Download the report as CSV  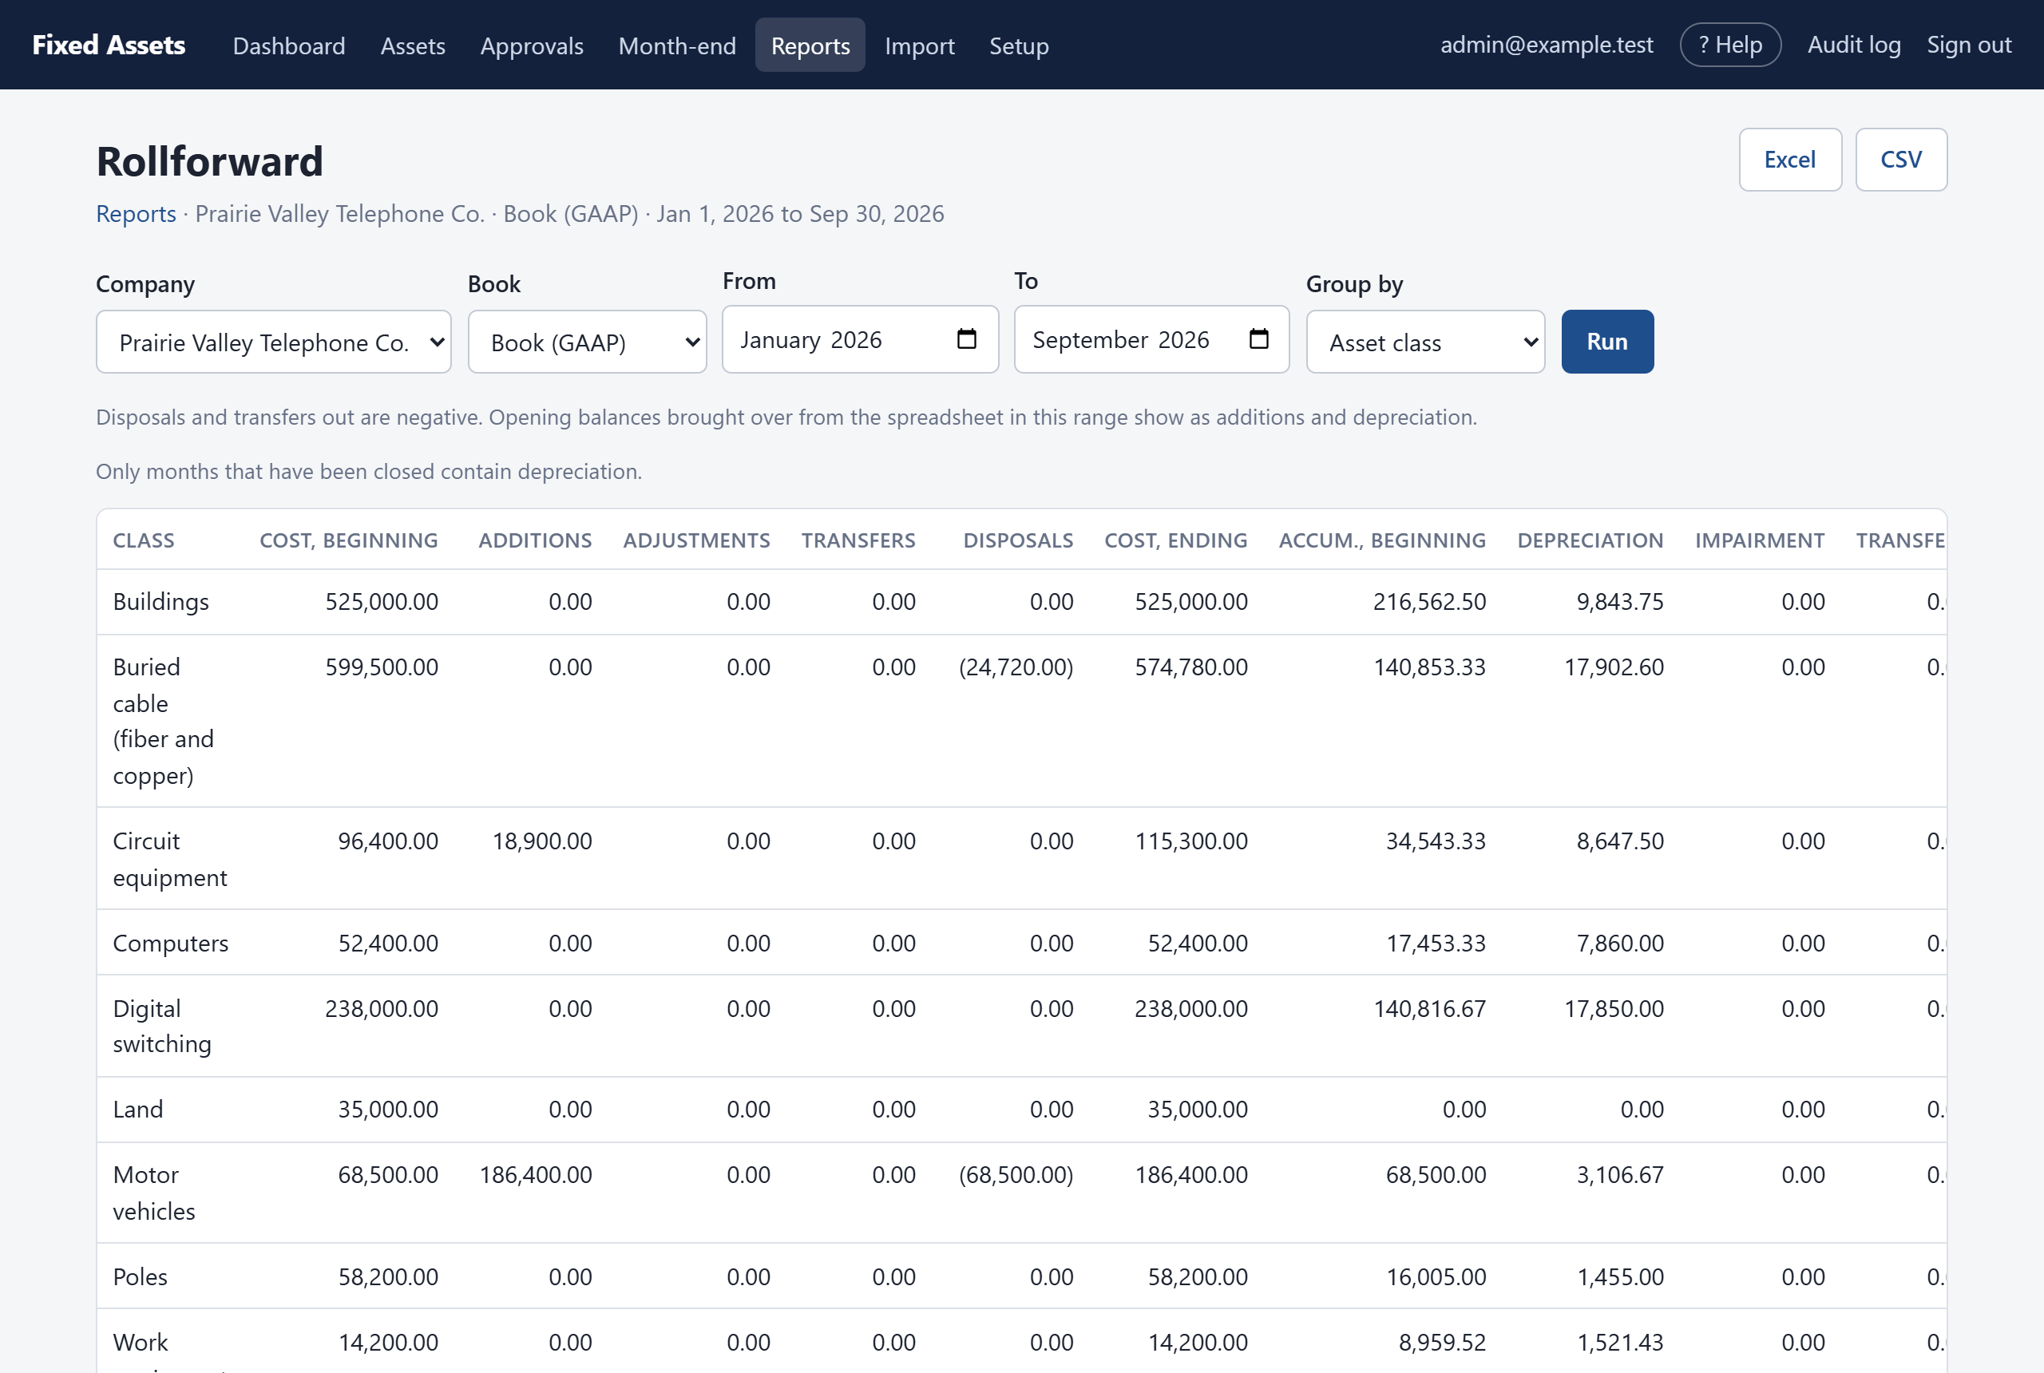click(x=1900, y=160)
